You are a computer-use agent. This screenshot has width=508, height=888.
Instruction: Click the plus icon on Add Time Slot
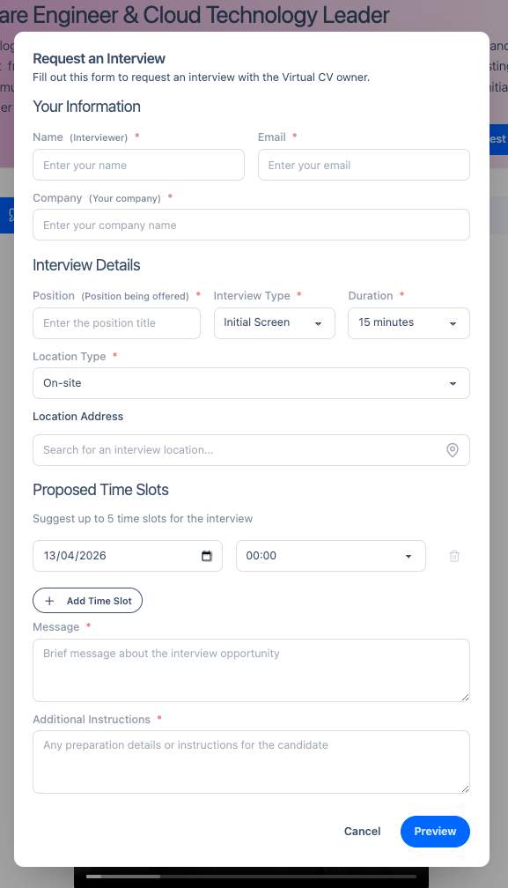[50, 600]
